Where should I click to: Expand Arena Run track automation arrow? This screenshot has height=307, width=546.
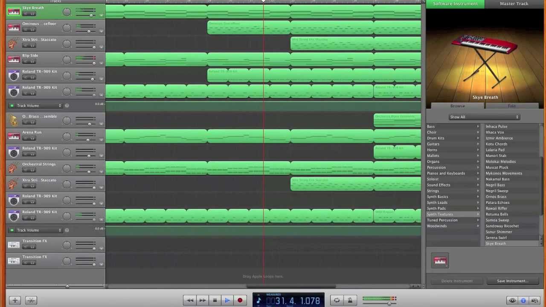(x=101, y=140)
